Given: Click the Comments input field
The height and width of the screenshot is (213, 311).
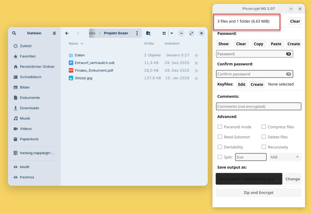Looking at the screenshot, I should tap(258, 107).
